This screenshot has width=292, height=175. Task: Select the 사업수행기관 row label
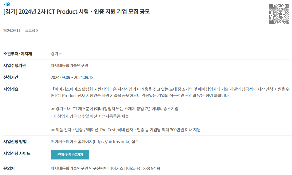[x=15, y=66]
